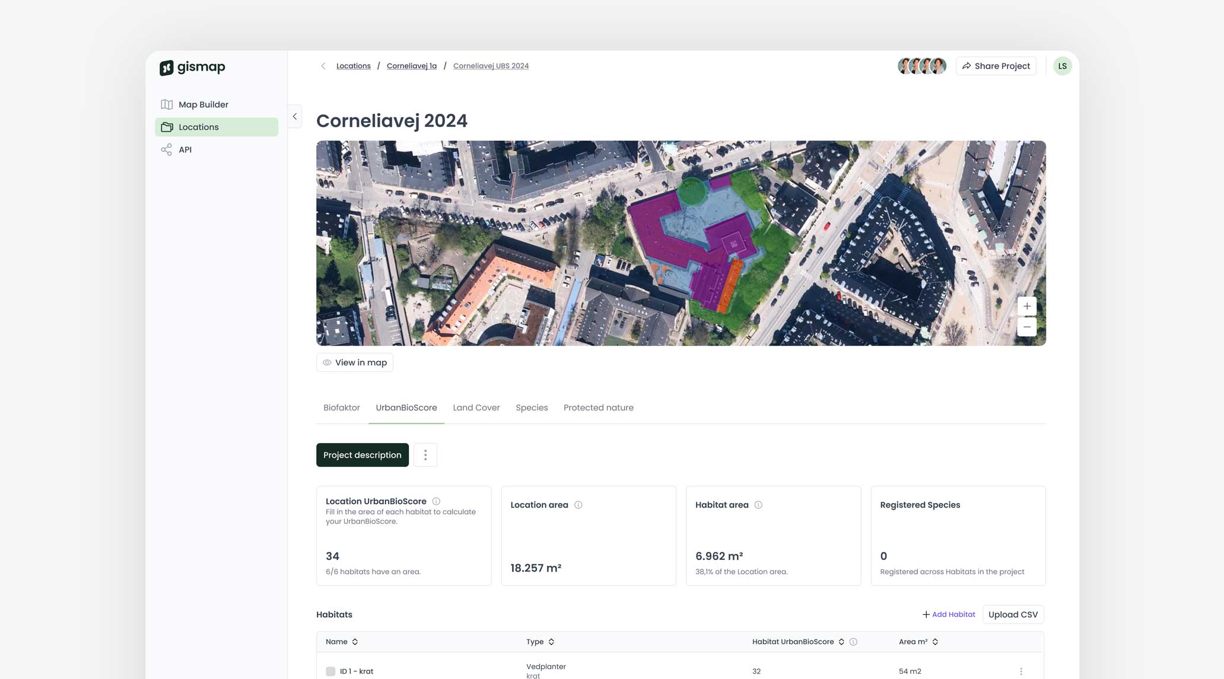Switch to the Biofaktor tab

tap(341, 407)
